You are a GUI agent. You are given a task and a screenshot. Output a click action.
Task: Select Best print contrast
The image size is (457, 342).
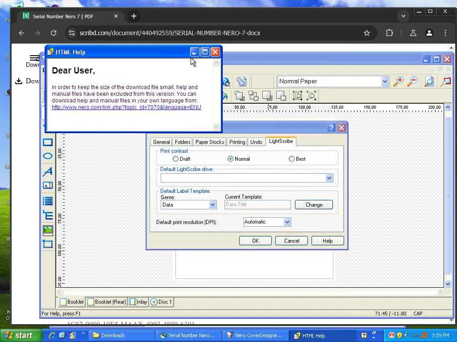coord(291,159)
